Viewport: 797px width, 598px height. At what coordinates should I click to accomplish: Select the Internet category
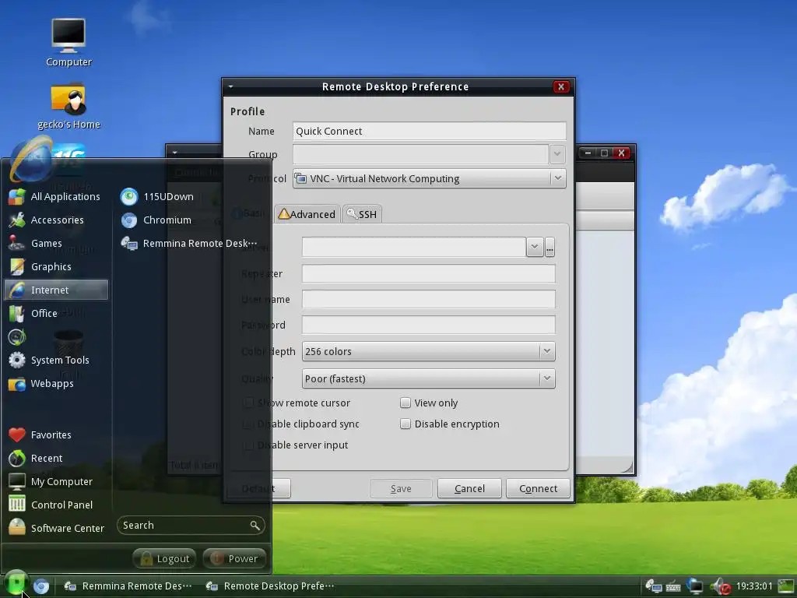click(56, 290)
